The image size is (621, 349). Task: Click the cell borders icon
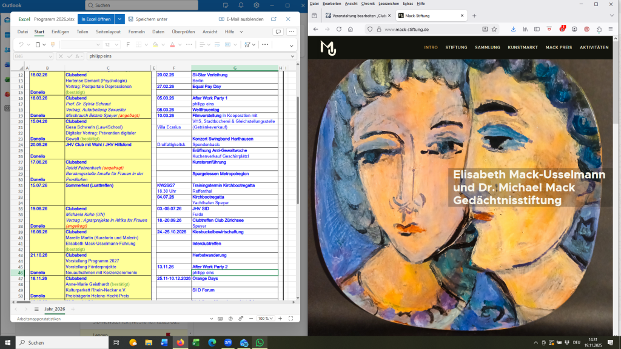pos(138,45)
